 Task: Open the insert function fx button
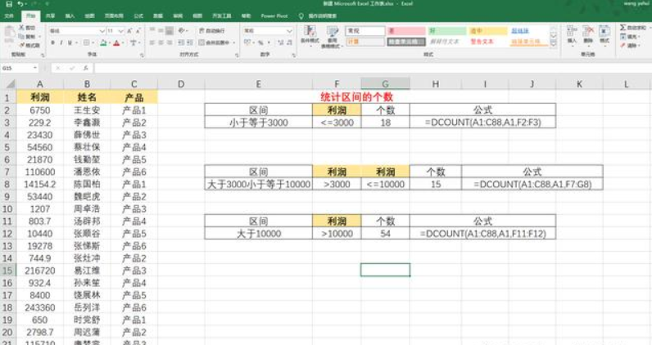coord(85,68)
